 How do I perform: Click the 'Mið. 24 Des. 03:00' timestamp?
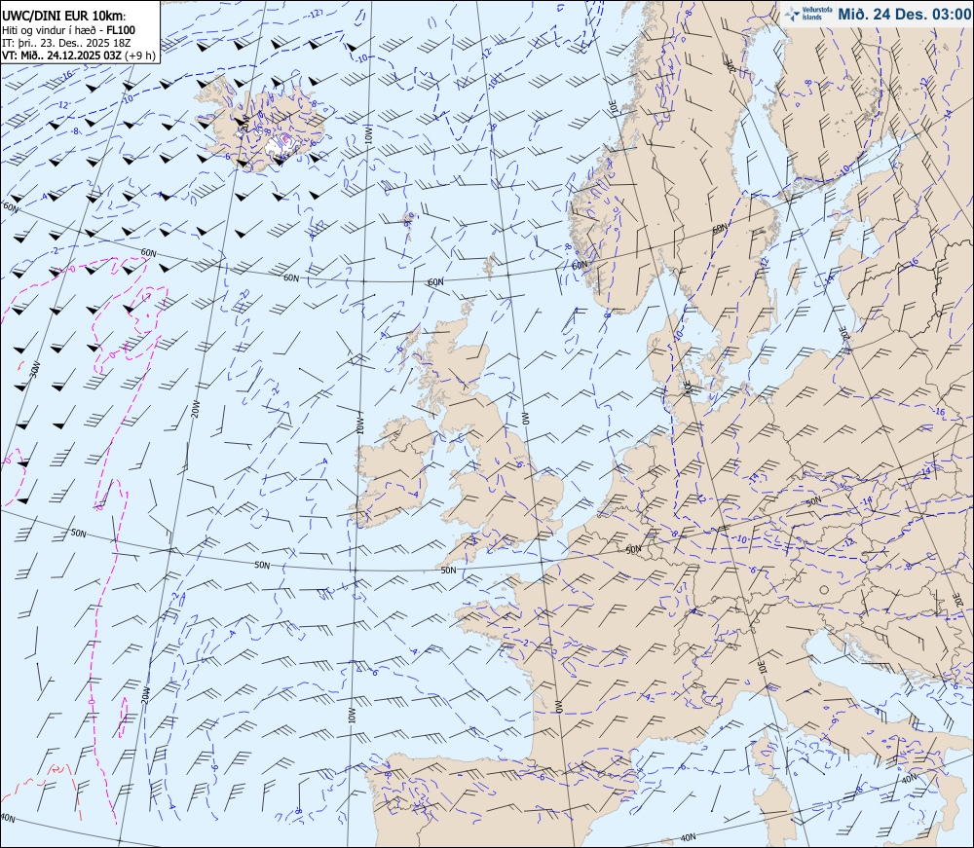[x=904, y=15]
